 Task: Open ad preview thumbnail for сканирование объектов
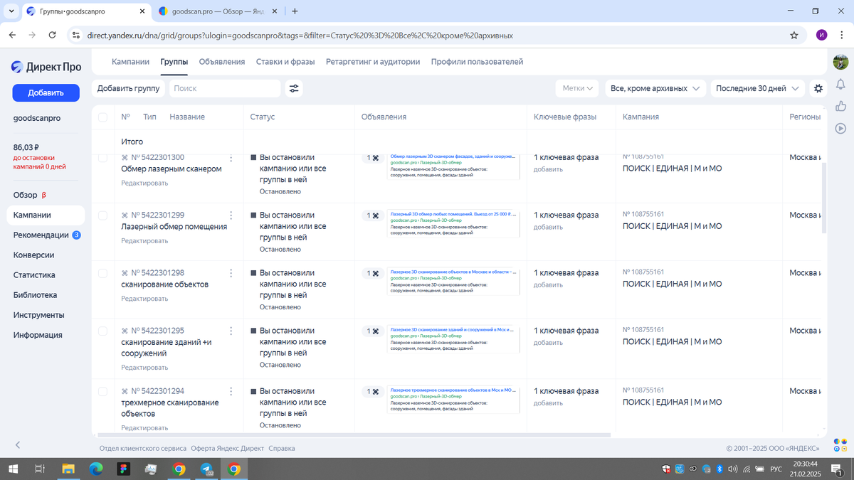point(454,281)
